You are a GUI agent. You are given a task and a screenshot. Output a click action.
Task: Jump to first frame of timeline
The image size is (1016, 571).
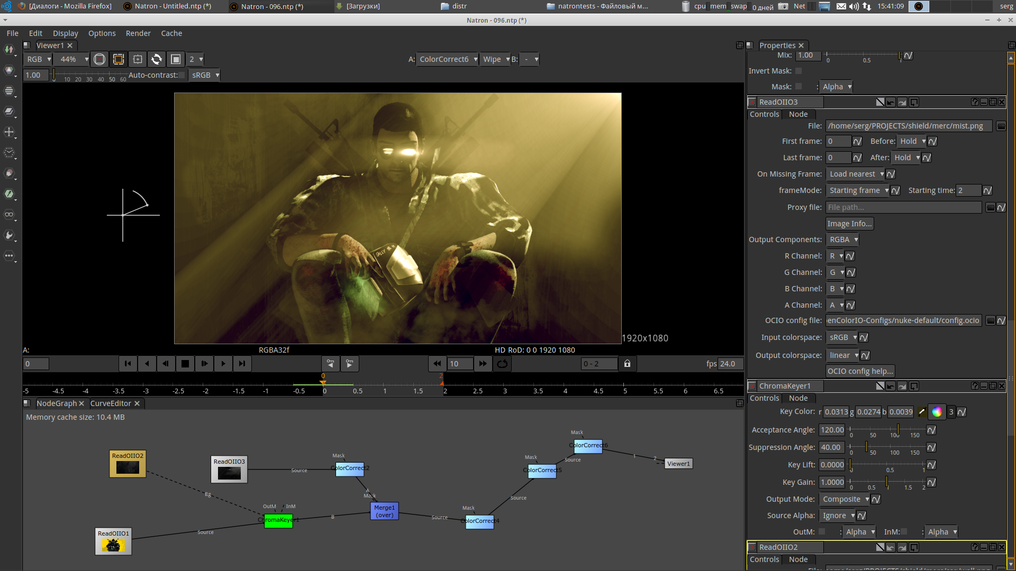[x=128, y=364]
